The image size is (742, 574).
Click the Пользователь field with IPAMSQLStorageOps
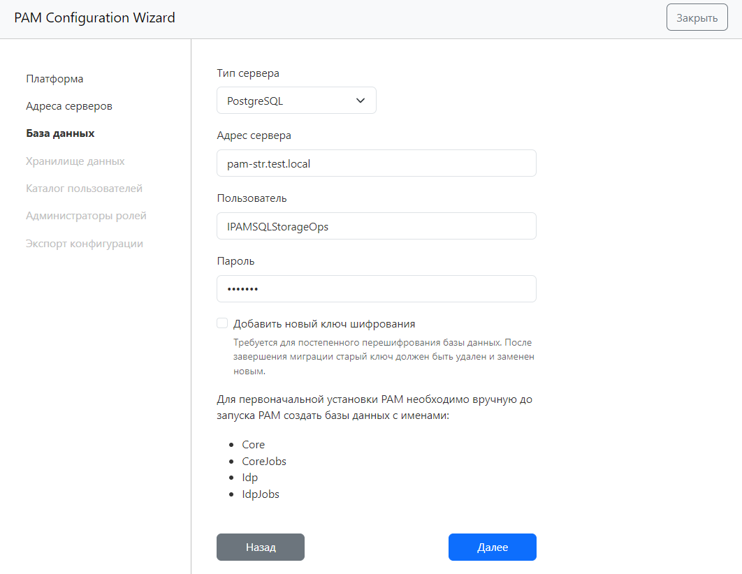click(x=376, y=226)
